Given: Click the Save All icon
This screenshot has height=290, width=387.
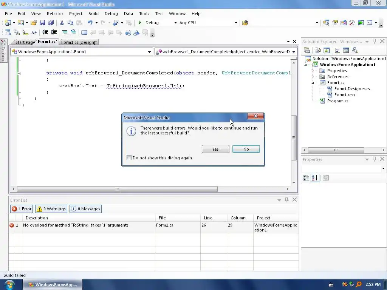Looking at the screenshot, I should pyautogui.click(x=51, y=23).
